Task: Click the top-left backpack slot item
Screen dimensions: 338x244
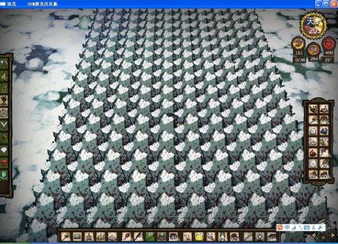Action: point(313,109)
